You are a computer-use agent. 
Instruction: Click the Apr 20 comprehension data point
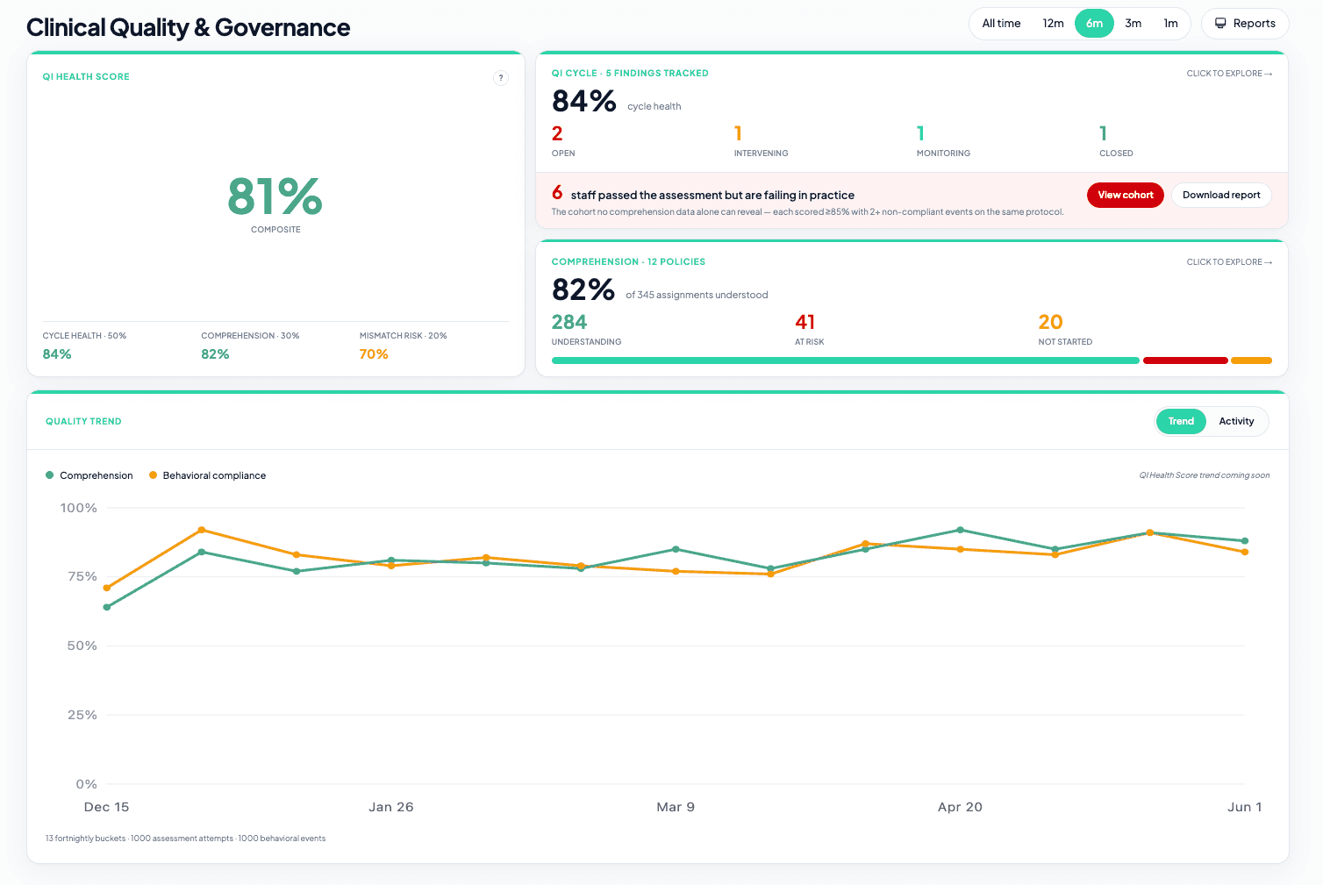coord(961,530)
